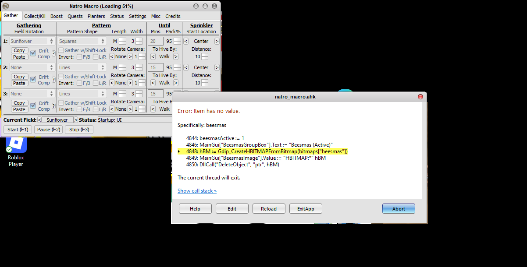
Task: Show call stack for the error
Action: (x=197, y=190)
